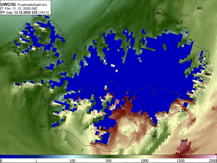Click the map label 581

point(154,136)
